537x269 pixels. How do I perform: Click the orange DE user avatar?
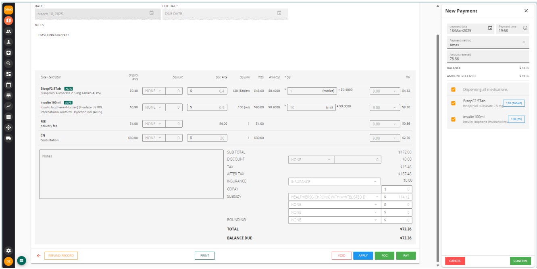[x=8, y=261]
